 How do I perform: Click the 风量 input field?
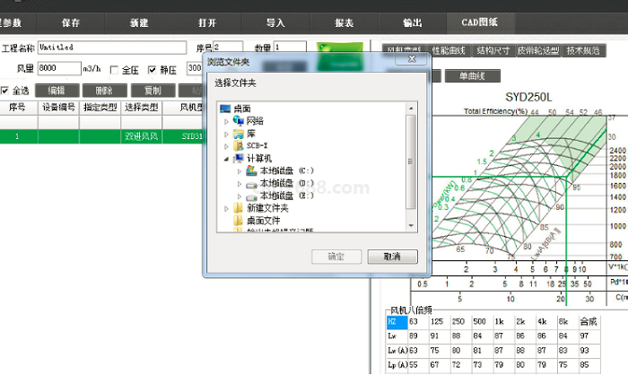click(58, 68)
